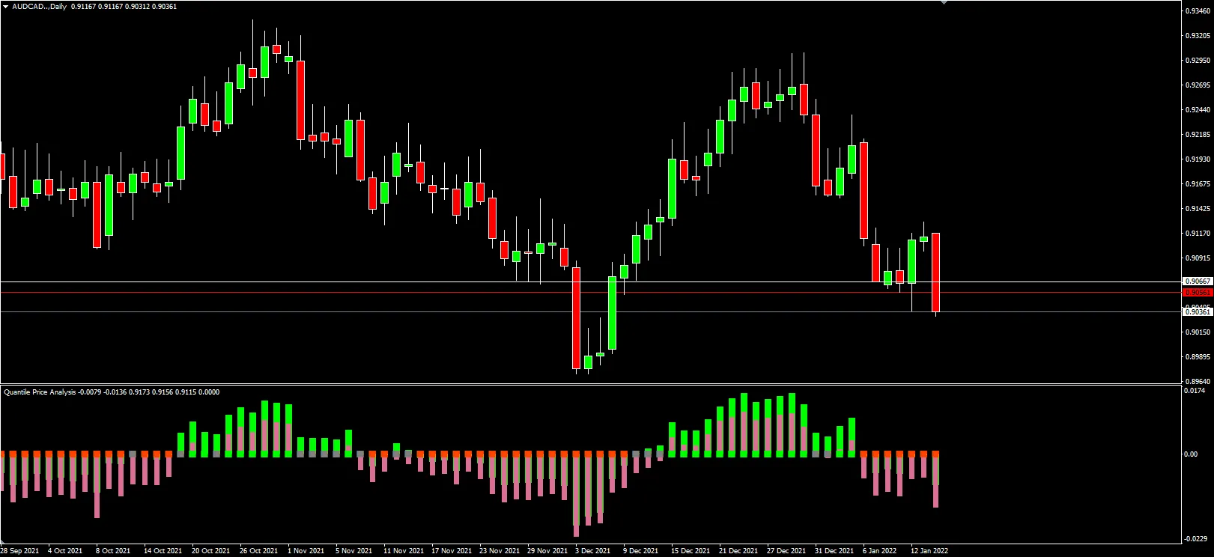This screenshot has height=557, width=1214.
Task: Click the 5 Nov 2021 date label
Action: click(x=354, y=551)
